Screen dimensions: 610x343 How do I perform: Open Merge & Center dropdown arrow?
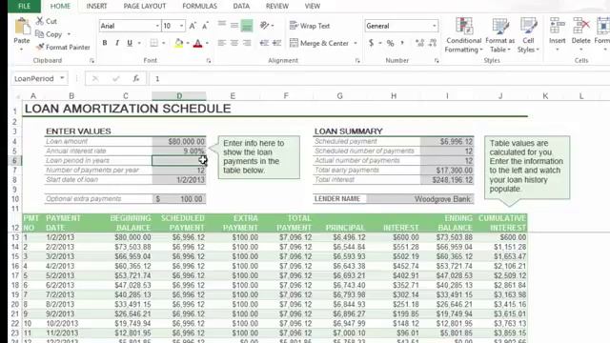pyautogui.click(x=356, y=43)
